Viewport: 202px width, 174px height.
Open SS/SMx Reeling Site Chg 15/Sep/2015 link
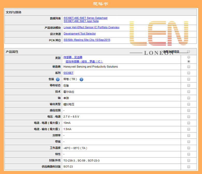(x=87, y=40)
